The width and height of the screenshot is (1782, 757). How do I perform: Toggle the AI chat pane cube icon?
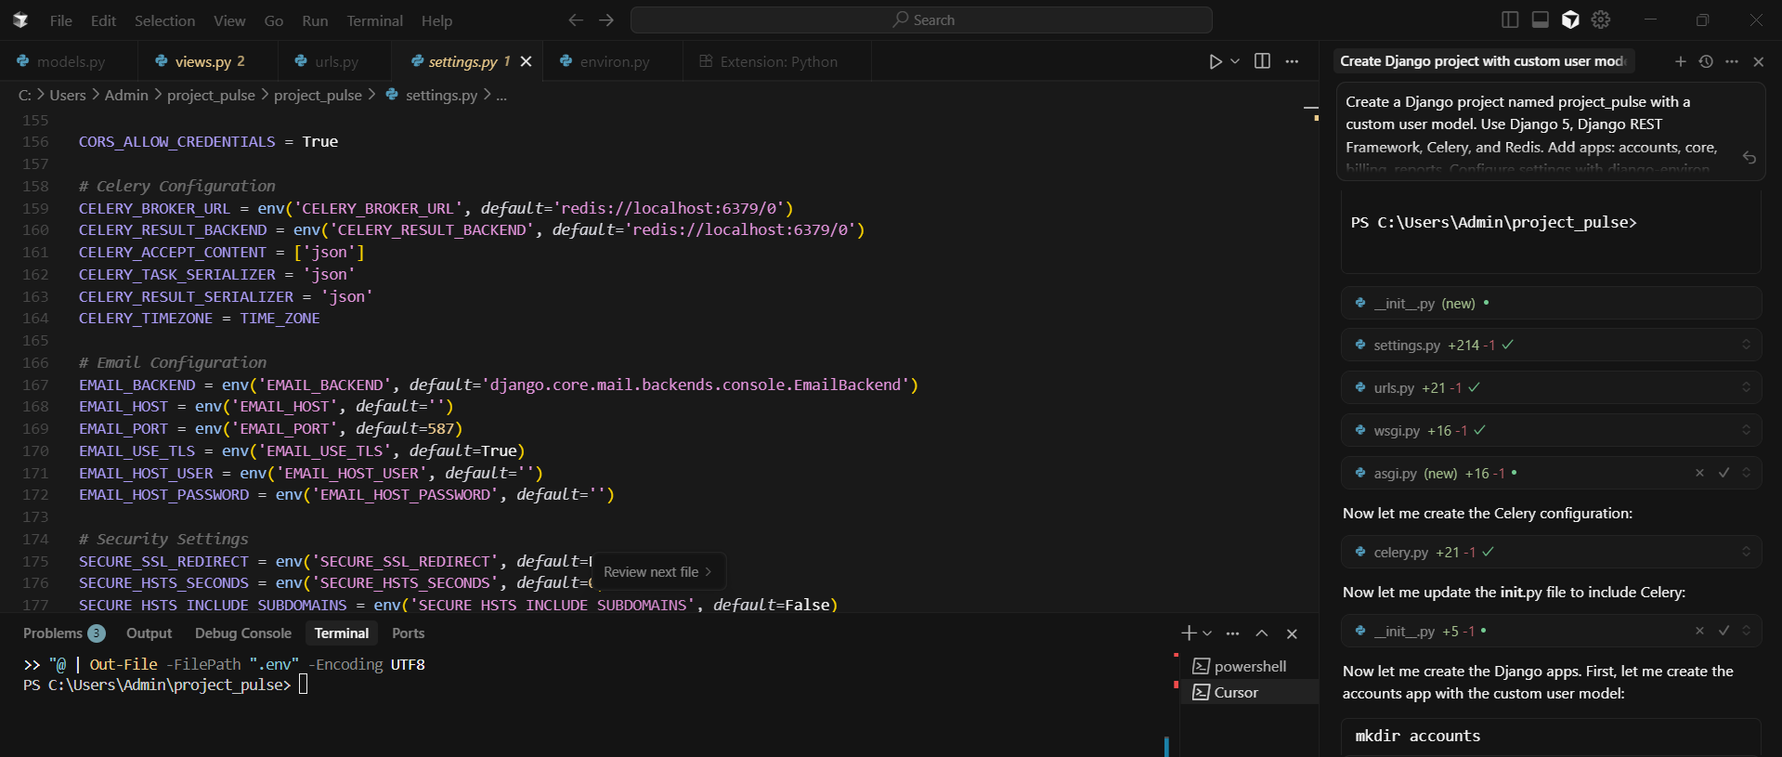click(1571, 20)
